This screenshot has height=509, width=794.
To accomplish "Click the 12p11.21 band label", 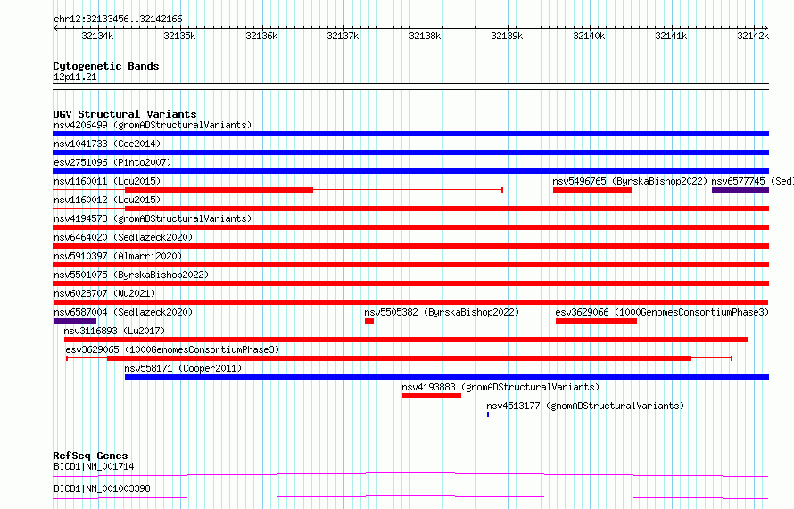I will coord(75,77).
